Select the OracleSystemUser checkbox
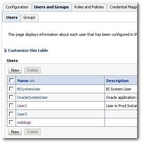142x143 pixels. coord(11,97)
